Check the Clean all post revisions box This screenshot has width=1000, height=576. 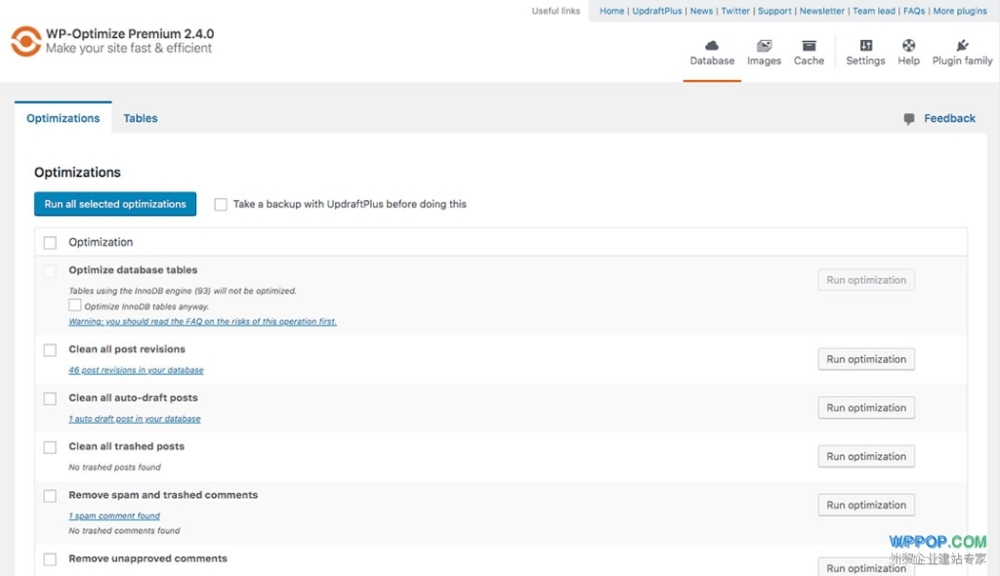[x=50, y=350]
